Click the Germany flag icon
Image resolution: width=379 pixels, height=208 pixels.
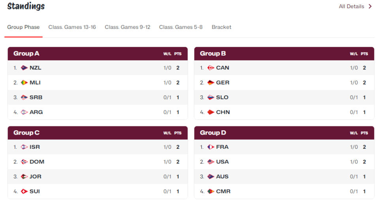click(x=210, y=82)
